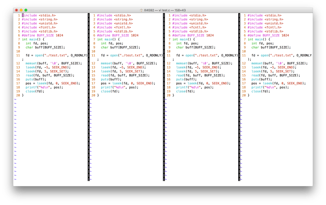Click 'char buff[BUFF_SIZE];' in second pane
Viewport: 326px width, 205px height.
(x=121, y=47)
